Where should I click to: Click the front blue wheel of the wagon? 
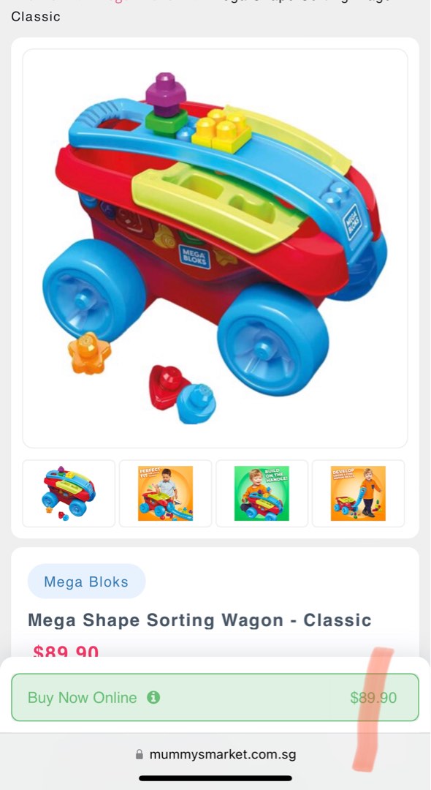point(272,339)
